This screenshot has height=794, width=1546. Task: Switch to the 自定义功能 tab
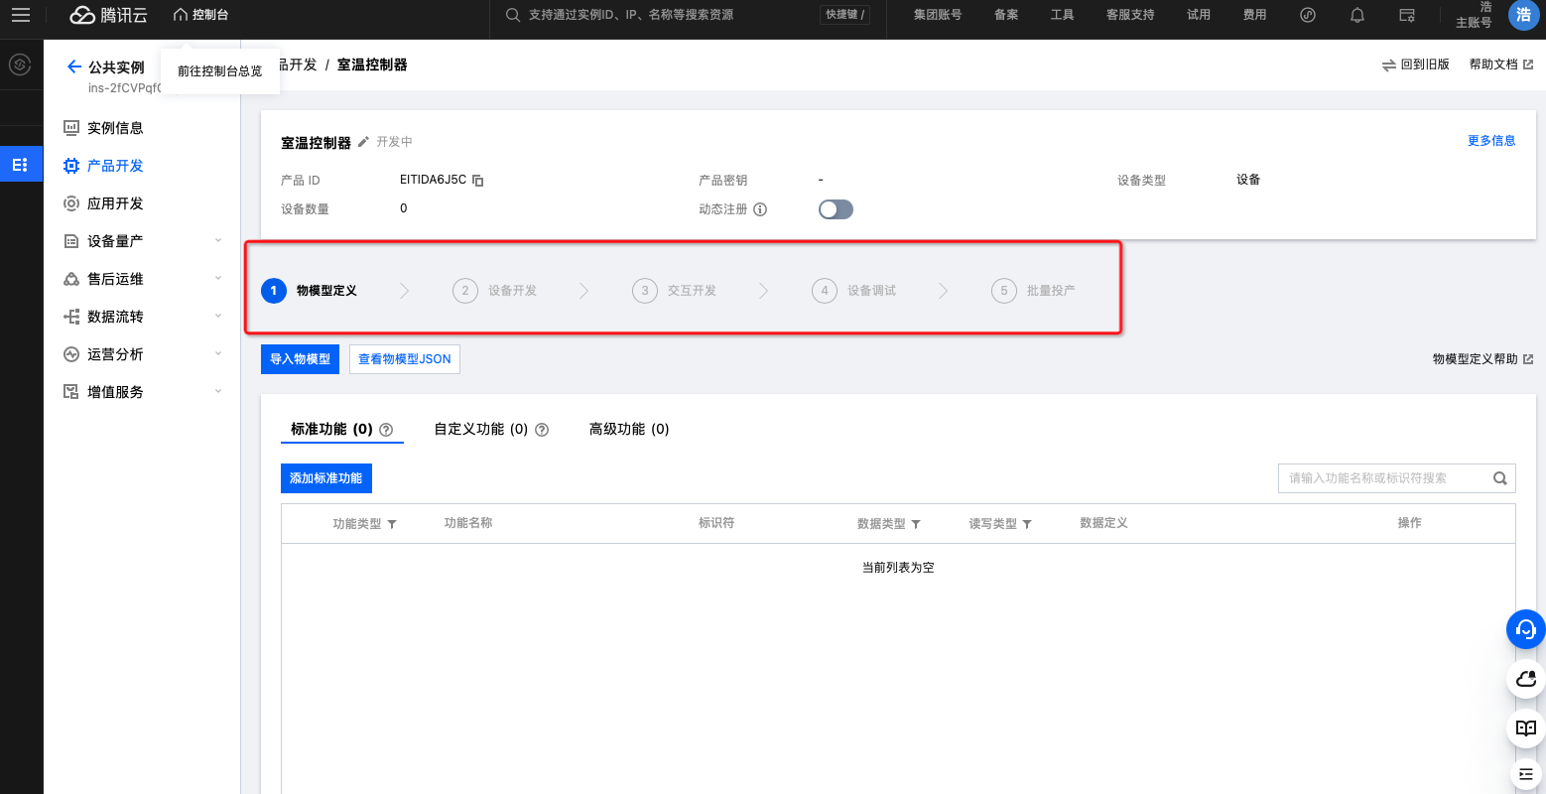481,429
